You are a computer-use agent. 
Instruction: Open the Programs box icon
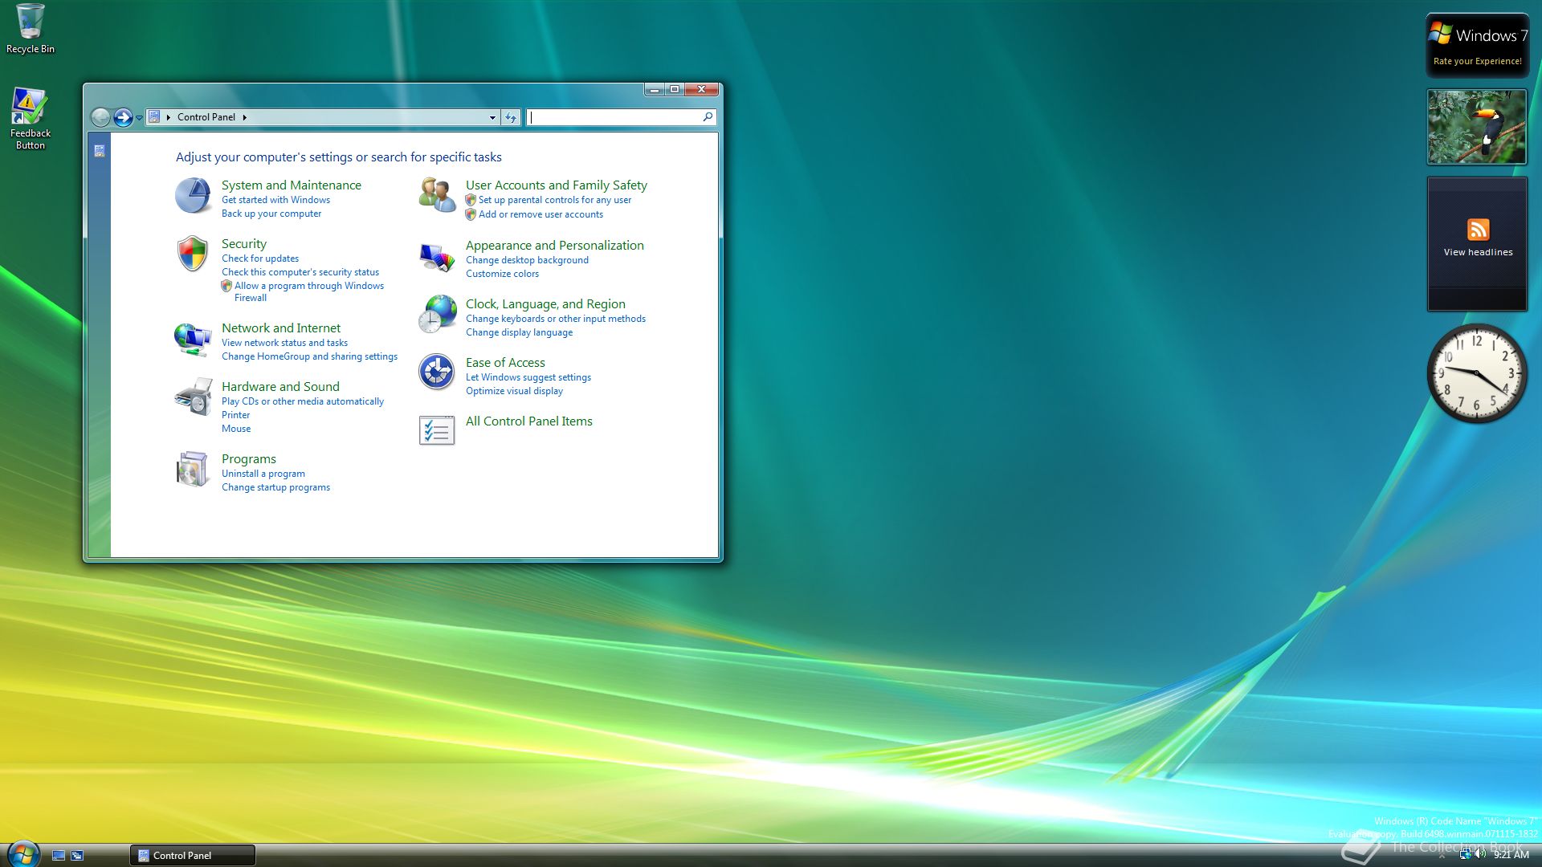(x=193, y=470)
